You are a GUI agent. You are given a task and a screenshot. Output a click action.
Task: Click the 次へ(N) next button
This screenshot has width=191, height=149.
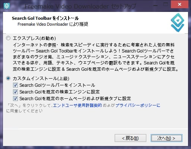pyautogui.click(x=166, y=138)
